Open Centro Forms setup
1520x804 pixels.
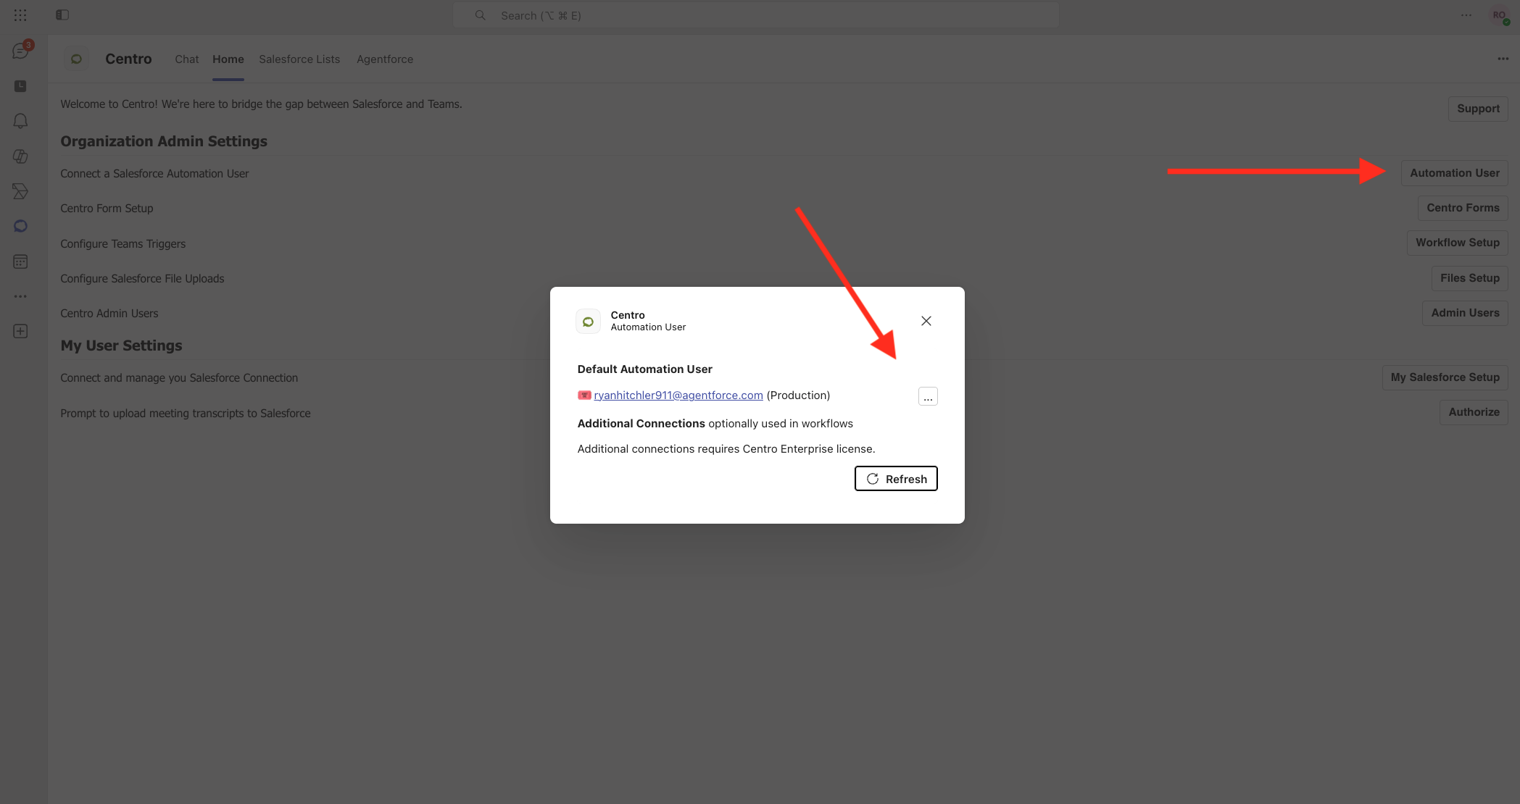pyautogui.click(x=1463, y=208)
